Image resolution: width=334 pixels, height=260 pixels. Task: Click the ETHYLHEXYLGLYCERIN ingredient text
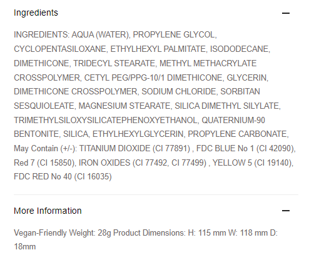(x=138, y=134)
